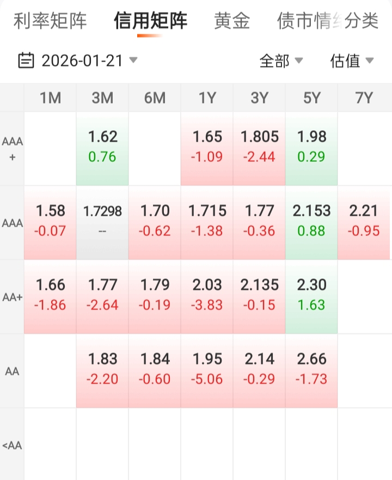Screen dimensions: 392x480
Task: Tap the AA 5Y cell showing 2.66
Action: pyautogui.click(x=311, y=369)
